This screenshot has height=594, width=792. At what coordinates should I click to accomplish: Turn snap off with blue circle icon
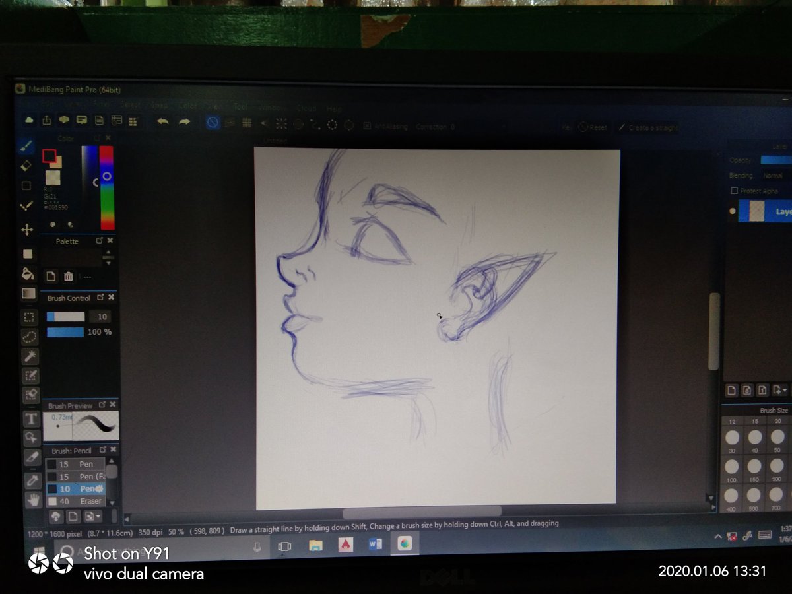point(213,123)
